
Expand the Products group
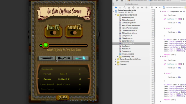116,64
